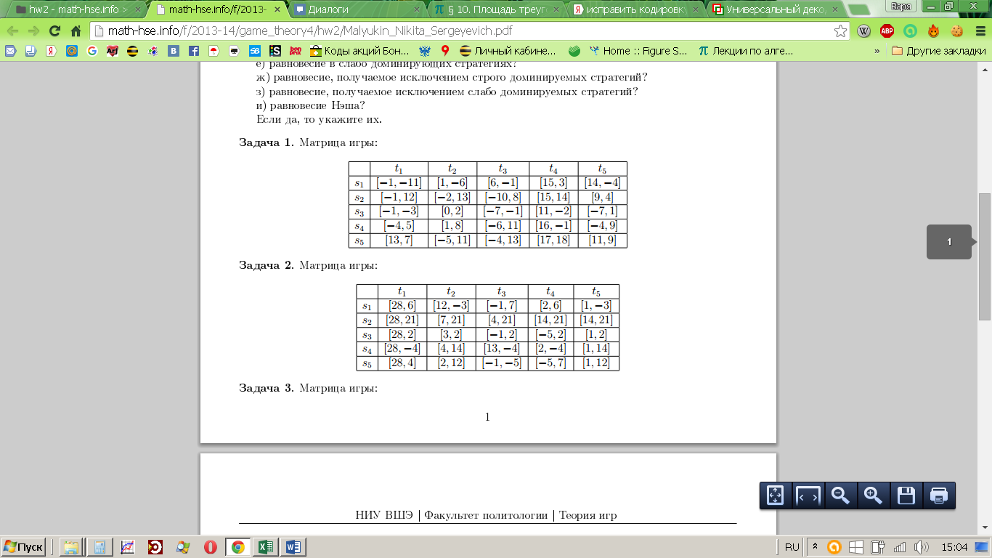Open Word from the taskbar

click(293, 547)
